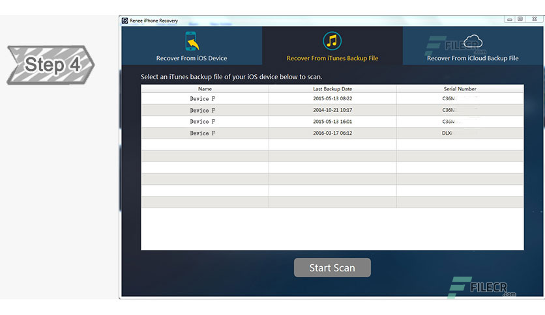Choose the backup dated 2015-05-13 16:01
This screenshot has height=315, width=545.
tap(332, 122)
